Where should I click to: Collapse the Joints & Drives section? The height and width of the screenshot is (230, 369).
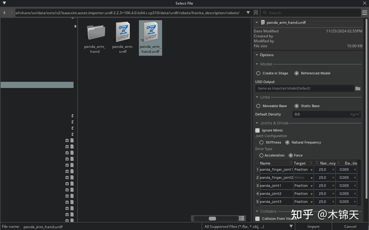257,123
